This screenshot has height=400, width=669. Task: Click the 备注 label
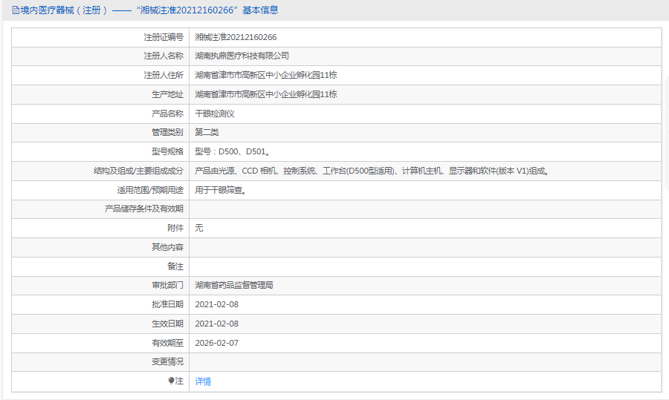[x=175, y=266]
